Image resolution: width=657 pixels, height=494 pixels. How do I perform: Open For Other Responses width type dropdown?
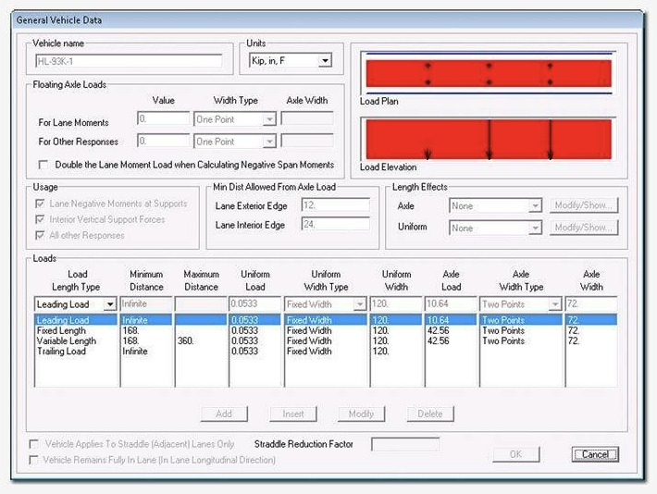coord(269,142)
